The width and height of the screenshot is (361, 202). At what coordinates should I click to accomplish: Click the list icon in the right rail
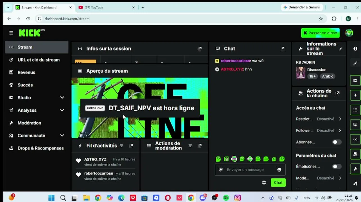click(355, 110)
